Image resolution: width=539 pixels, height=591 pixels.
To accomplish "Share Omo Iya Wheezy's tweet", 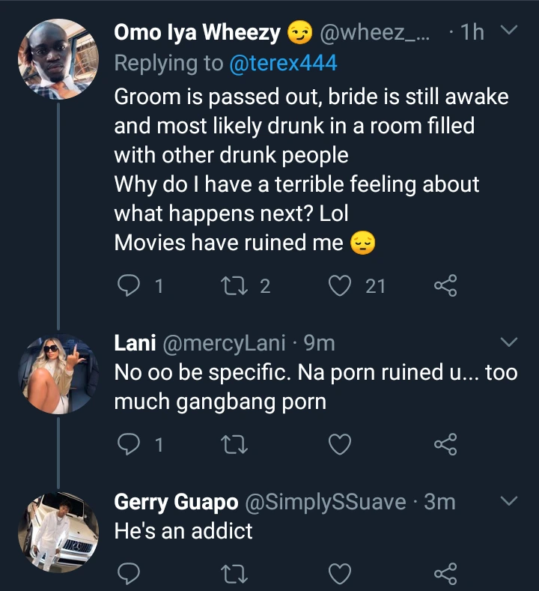I will [445, 285].
